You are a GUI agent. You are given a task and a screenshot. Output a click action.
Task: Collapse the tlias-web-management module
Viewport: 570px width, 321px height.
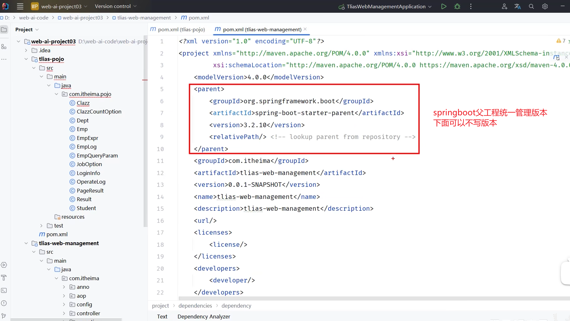click(26, 243)
